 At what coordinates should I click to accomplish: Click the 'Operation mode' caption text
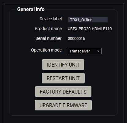coord(46,50)
